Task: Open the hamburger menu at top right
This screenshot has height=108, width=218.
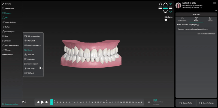Action: [214, 3]
